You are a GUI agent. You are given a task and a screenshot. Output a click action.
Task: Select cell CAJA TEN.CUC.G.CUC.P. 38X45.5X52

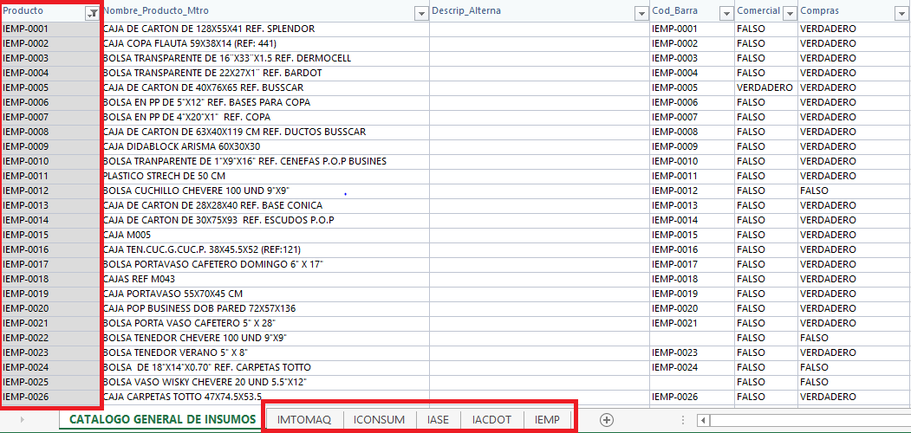(x=265, y=249)
